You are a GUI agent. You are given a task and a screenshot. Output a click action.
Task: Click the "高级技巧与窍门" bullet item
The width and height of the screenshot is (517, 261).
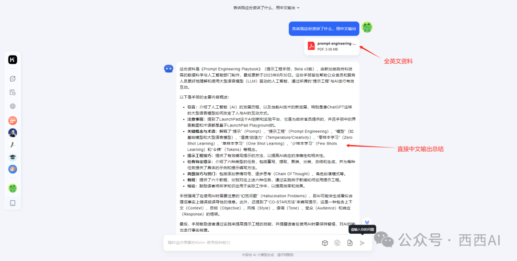tap(266, 173)
